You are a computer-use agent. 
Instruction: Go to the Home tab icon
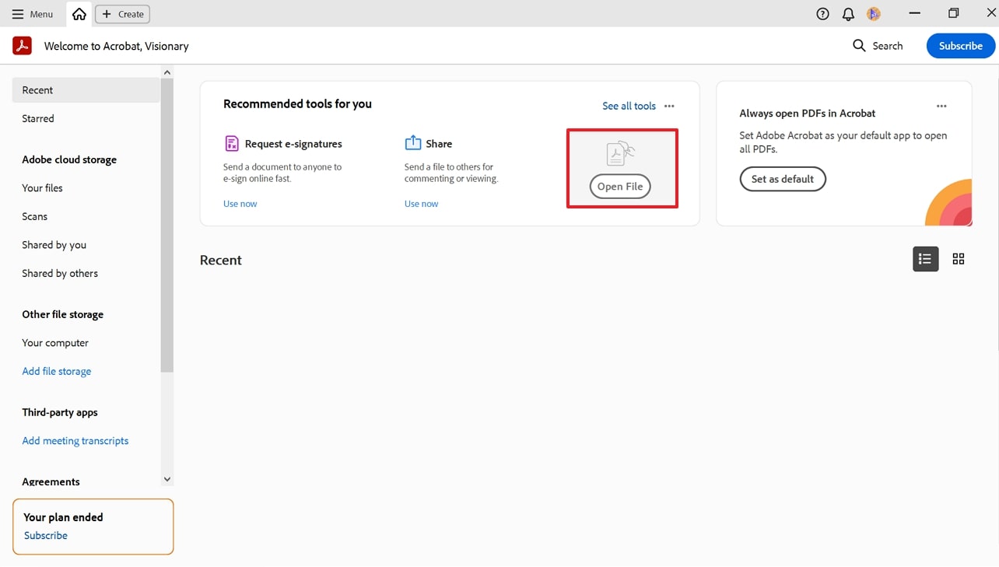pyautogui.click(x=79, y=14)
